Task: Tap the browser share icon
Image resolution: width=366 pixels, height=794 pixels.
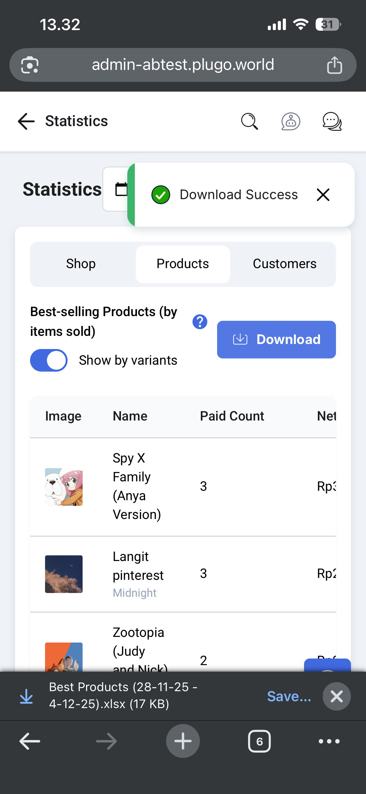Action: (x=334, y=65)
